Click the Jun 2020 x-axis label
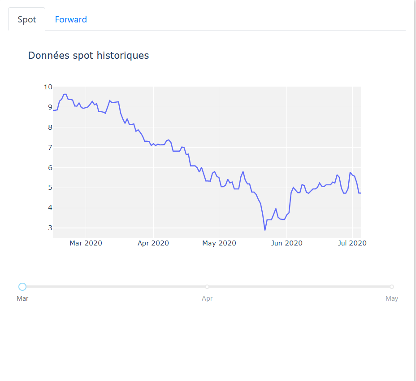 pos(286,243)
